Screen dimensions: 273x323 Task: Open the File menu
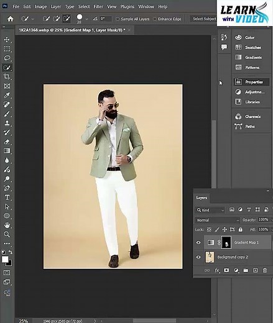pyautogui.click(x=16, y=7)
